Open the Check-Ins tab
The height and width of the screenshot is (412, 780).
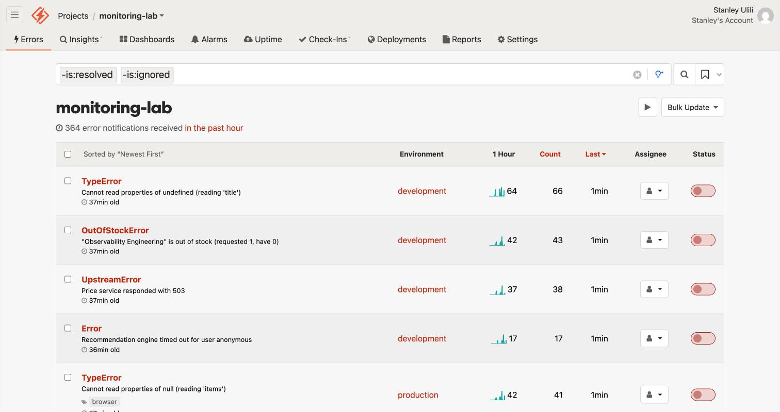(x=324, y=40)
